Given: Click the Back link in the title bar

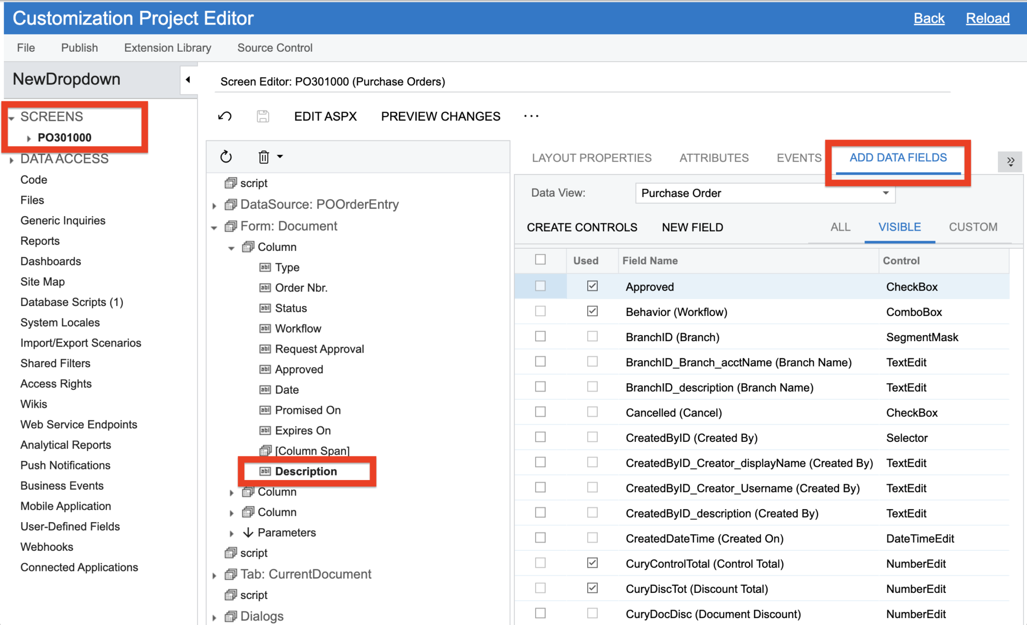Looking at the screenshot, I should pyautogui.click(x=929, y=18).
